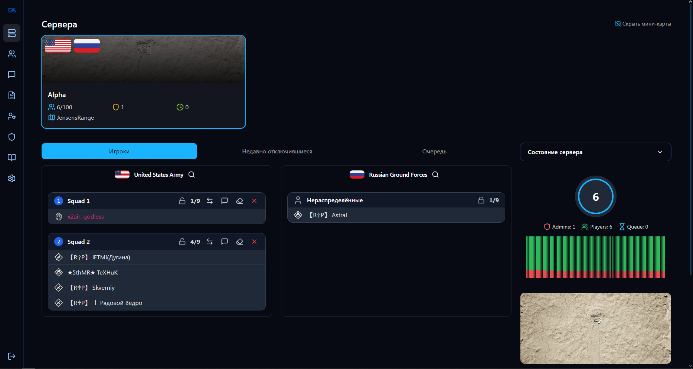Click the minimap in right panel
The image size is (693, 369).
[x=595, y=328]
